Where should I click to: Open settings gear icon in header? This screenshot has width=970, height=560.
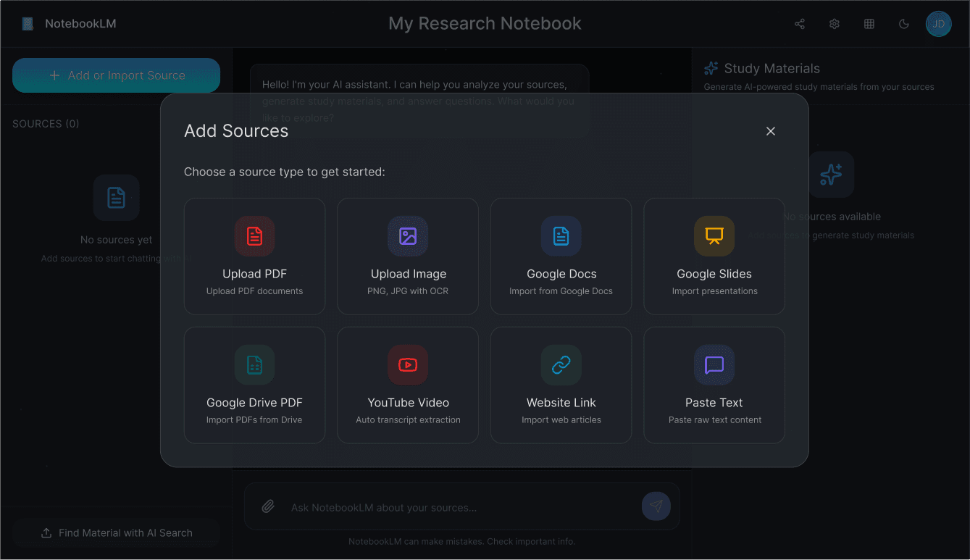(x=835, y=24)
